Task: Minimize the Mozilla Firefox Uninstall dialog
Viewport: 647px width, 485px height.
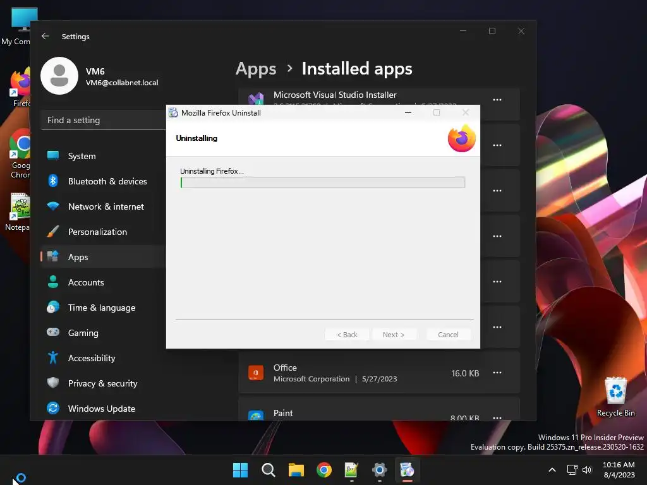Action: click(x=408, y=112)
